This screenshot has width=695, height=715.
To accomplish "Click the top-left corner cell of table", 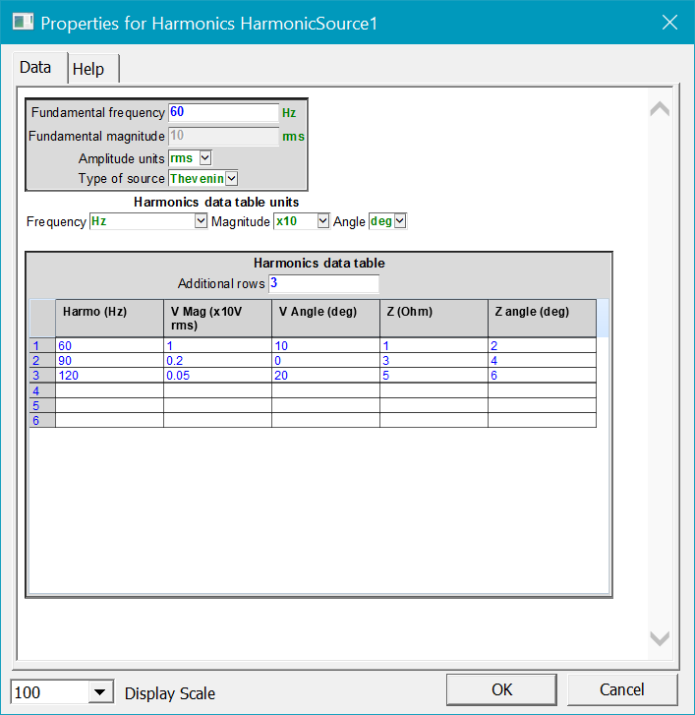I will coord(42,319).
